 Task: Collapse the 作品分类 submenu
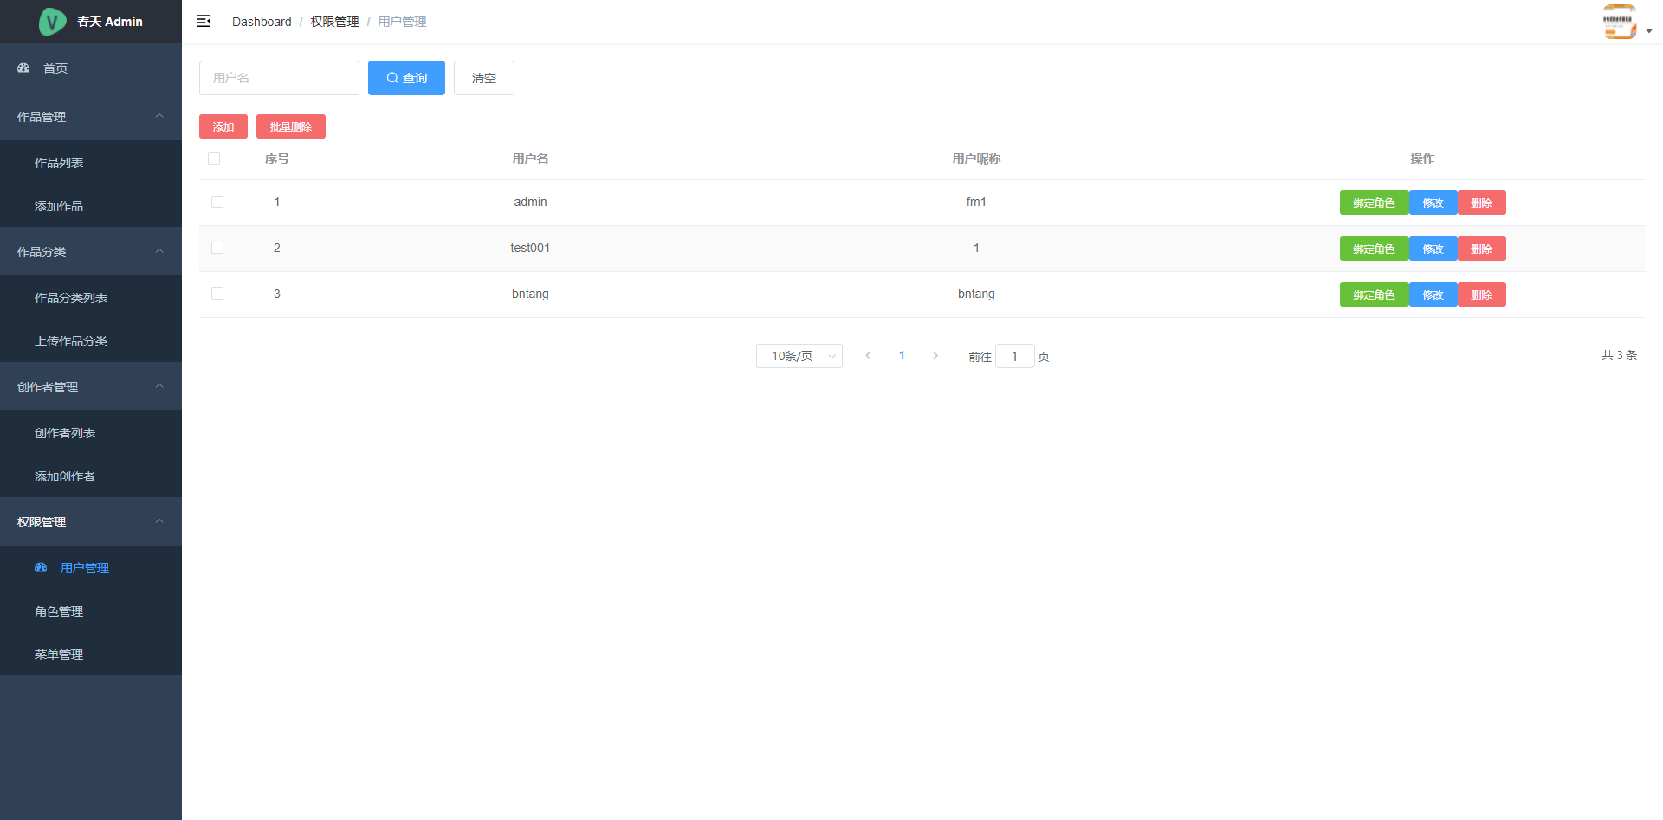91,251
